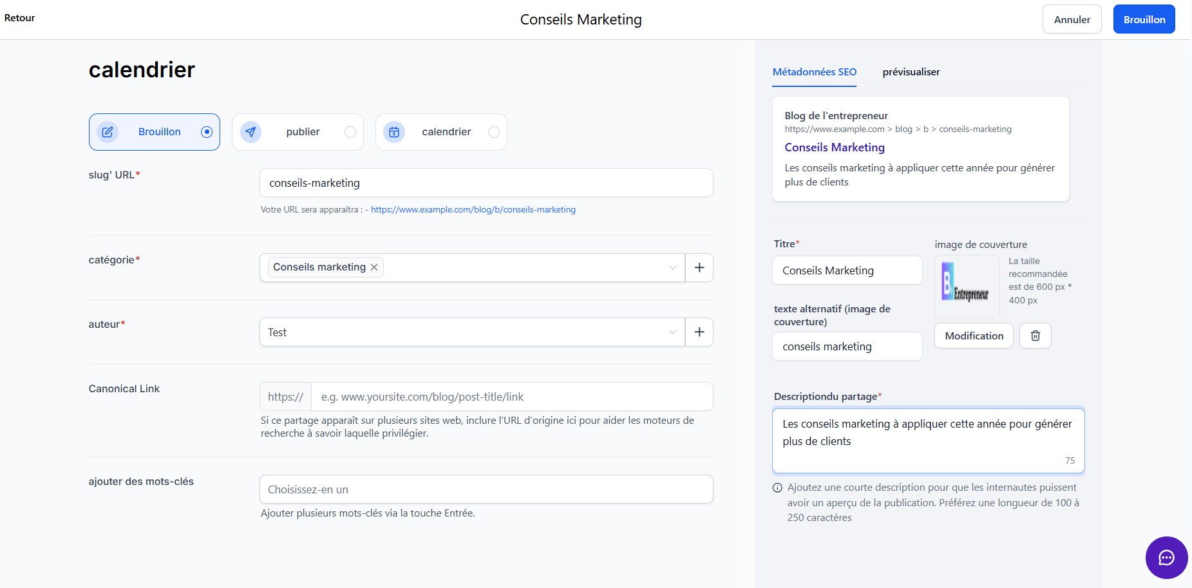Click the paper plane publish icon

point(251,132)
